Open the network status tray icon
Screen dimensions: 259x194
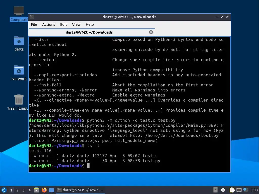tap(239, 190)
